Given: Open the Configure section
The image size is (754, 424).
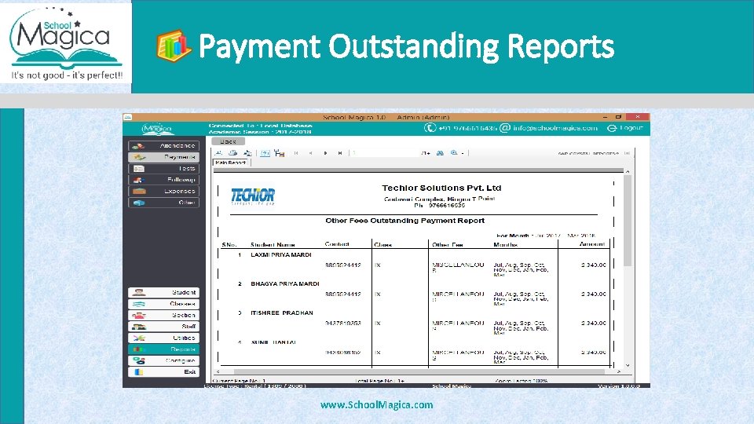Looking at the screenshot, I should 163,360.
